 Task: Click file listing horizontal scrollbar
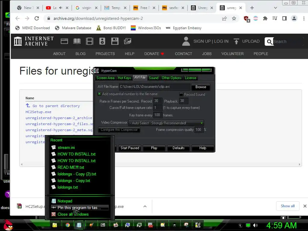point(161,164)
